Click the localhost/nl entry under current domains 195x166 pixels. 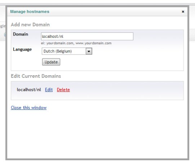[29, 90]
